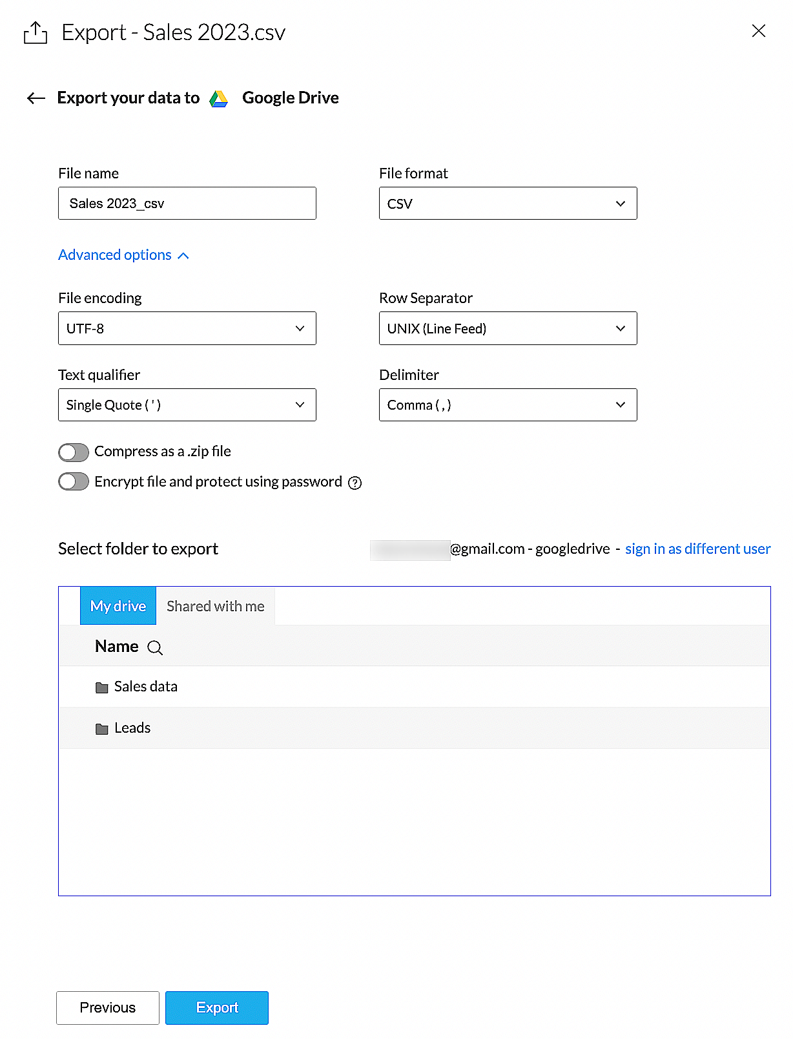The image size is (793, 1039).
Task: Click the Sales data folder icon
Action: (x=101, y=687)
